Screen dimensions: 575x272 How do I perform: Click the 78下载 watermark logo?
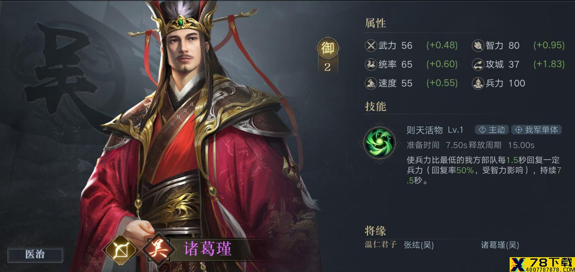(542, 263)
